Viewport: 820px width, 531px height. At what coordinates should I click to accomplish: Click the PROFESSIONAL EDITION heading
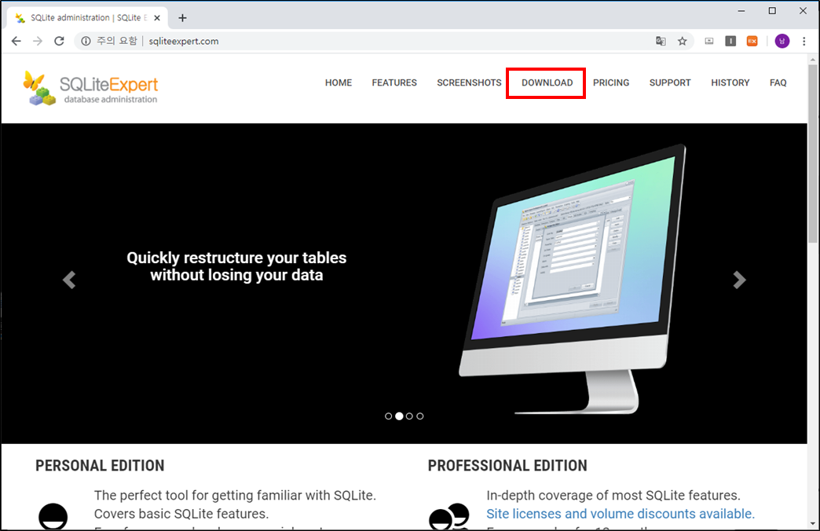507,466
